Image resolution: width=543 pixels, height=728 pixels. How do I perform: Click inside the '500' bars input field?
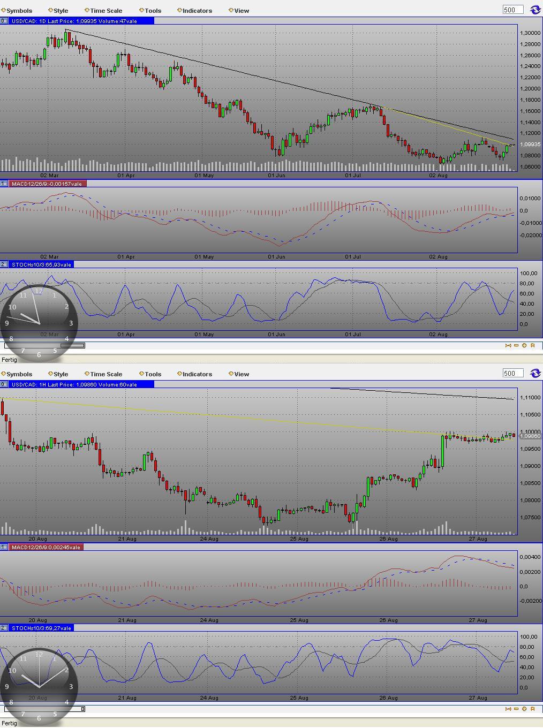point(512,10)
